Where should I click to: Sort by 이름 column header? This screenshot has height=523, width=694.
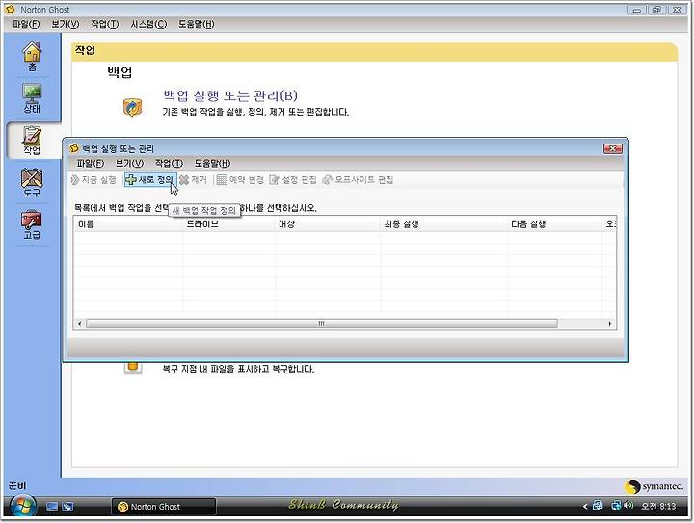click(x=128, y=224)
